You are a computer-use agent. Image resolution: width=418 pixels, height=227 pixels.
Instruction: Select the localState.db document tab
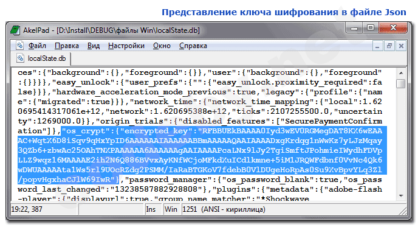[x=41, y=58]
